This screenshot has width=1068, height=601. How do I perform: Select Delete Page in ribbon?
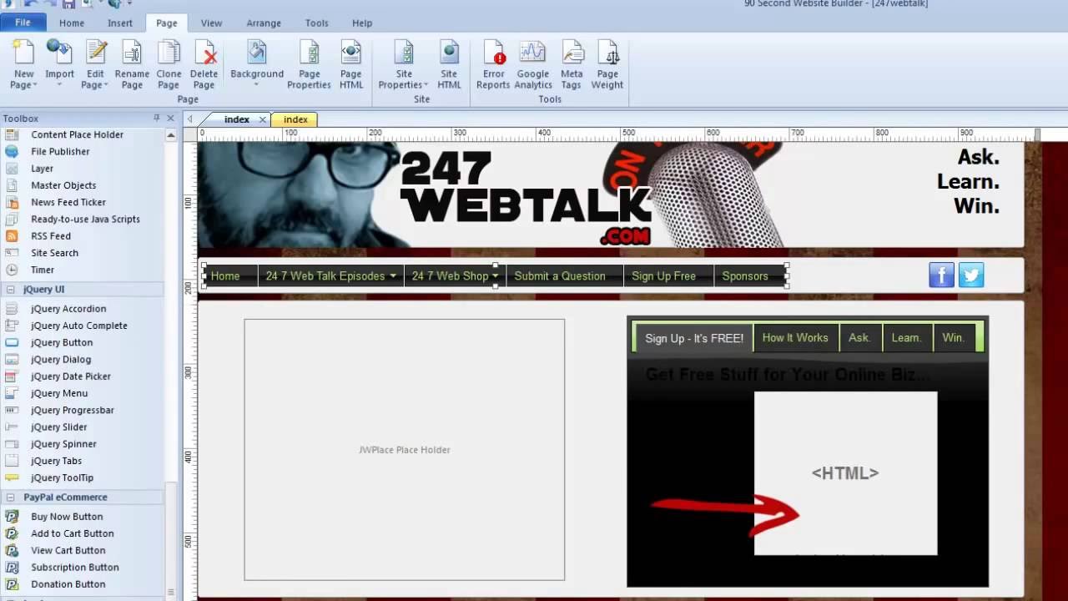pos(204,64)
